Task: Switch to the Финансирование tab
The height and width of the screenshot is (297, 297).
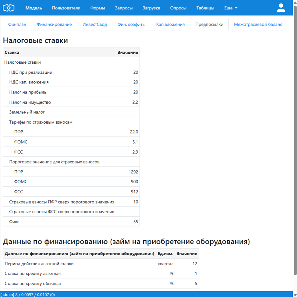Action: coord(54,24)
